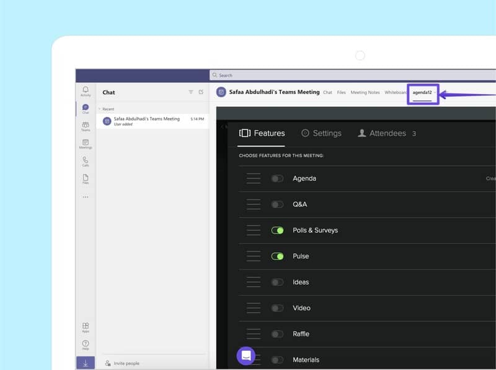The image size is (496, 370).
Task: Enable the Agenda feature toggle
Action: coord(277,178)
